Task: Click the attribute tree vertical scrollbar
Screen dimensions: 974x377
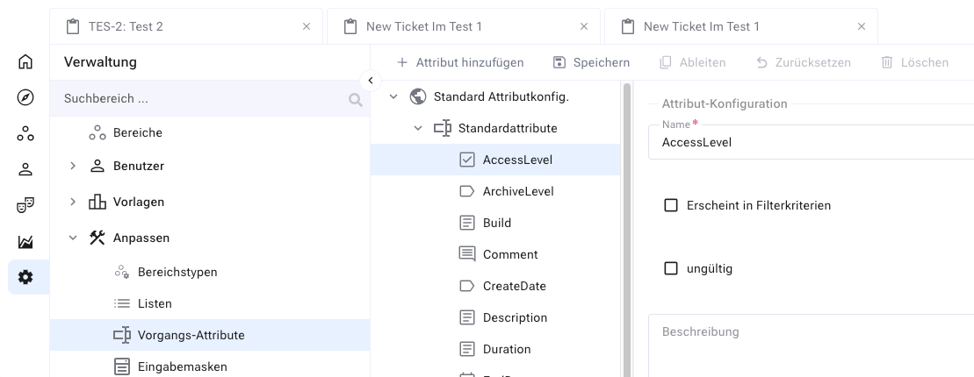Action: tap(626, 228)
